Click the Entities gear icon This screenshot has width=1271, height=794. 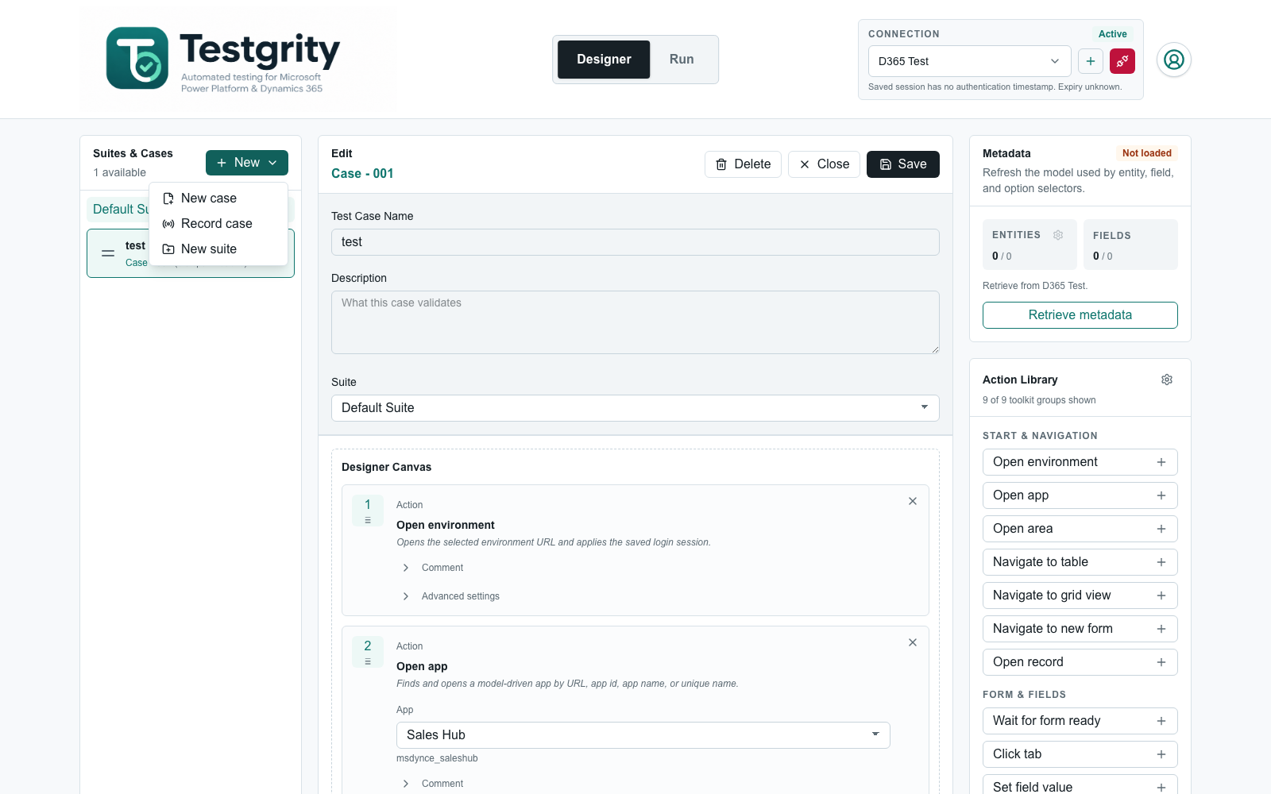tap(1058, 235)
